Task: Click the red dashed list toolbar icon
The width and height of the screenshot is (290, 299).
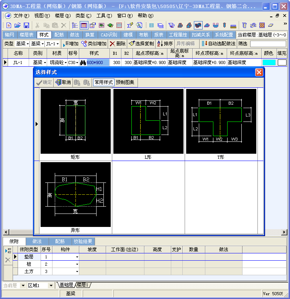Action: [x=119, y=25]
